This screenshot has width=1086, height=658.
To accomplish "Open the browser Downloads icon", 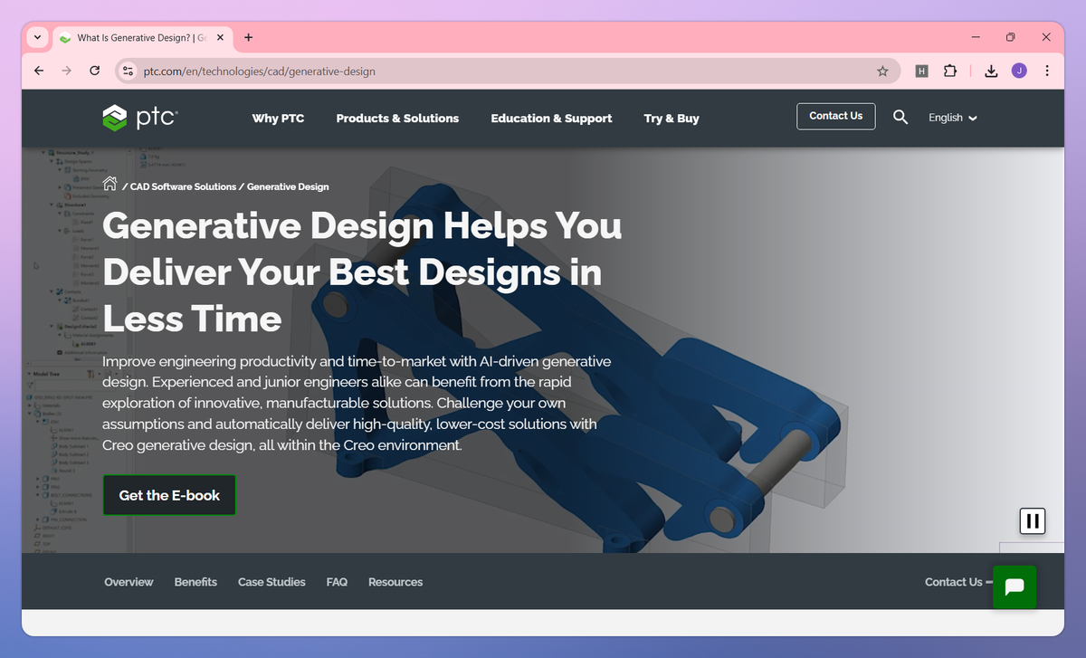I will [991, 70].
